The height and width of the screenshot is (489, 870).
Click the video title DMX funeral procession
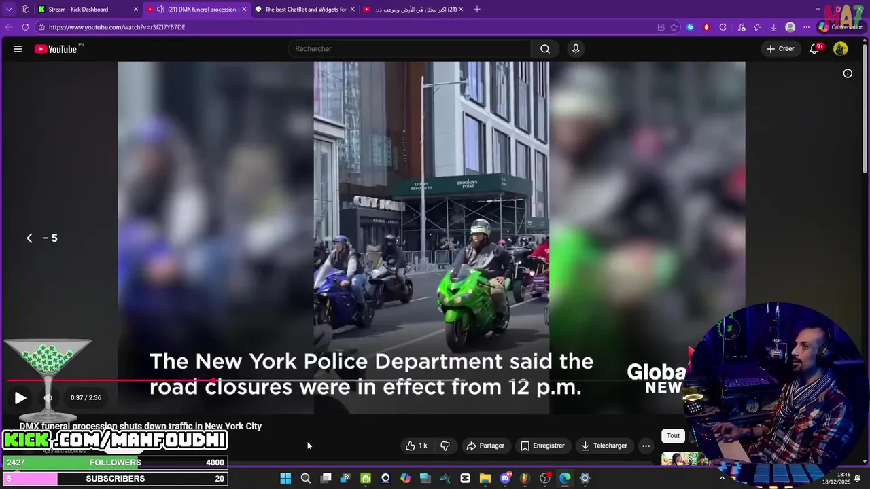click(x=141, y=426)
